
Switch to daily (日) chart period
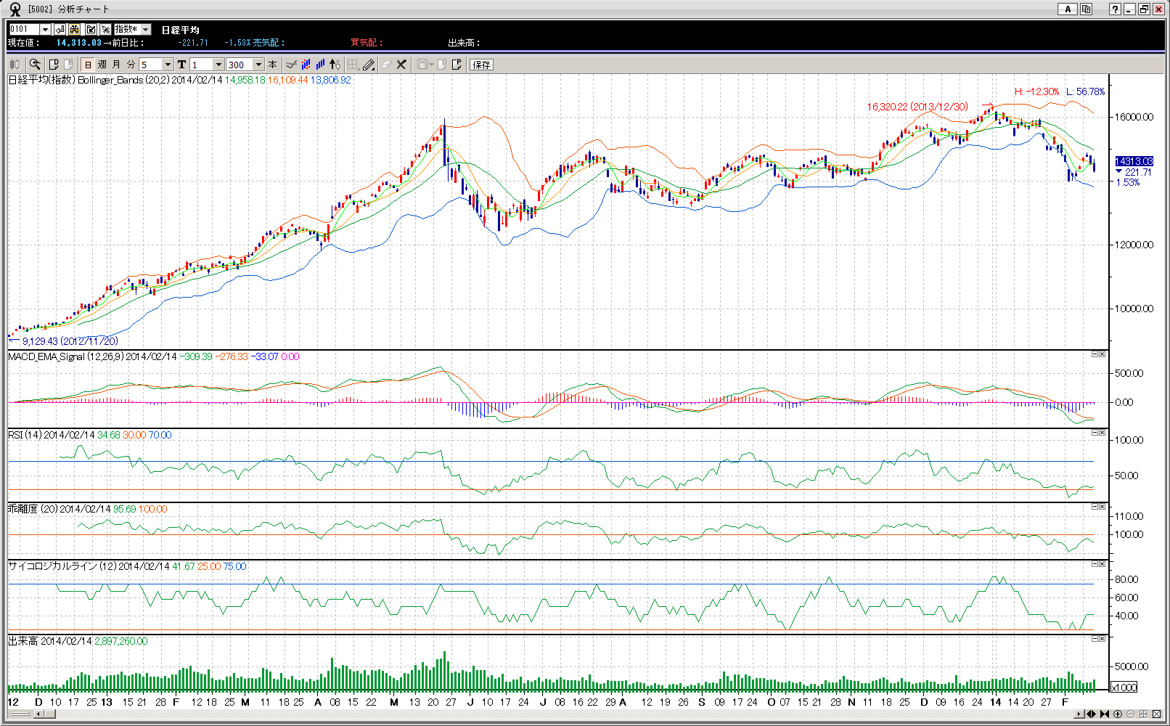89,65
